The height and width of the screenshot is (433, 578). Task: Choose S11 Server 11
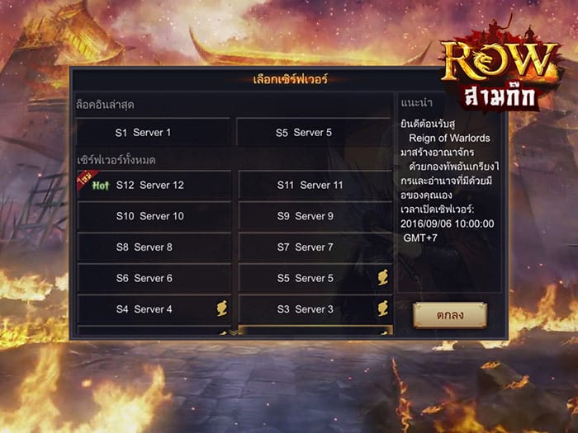pos(315,185)
